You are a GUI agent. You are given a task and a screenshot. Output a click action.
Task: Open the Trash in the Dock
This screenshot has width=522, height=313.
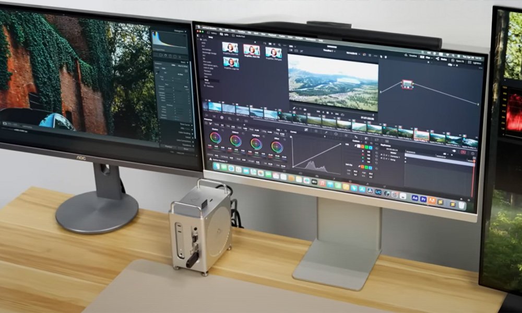(x=462, y=205)
